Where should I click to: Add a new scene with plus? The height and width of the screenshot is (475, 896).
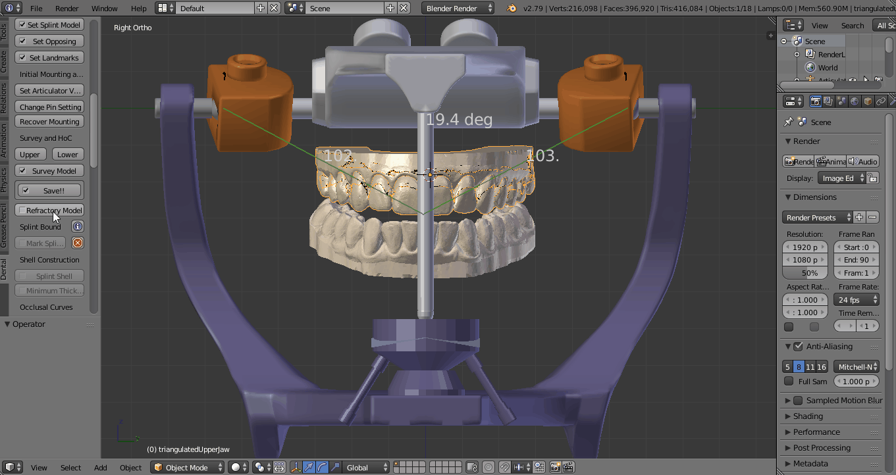[x=390, y=8]
